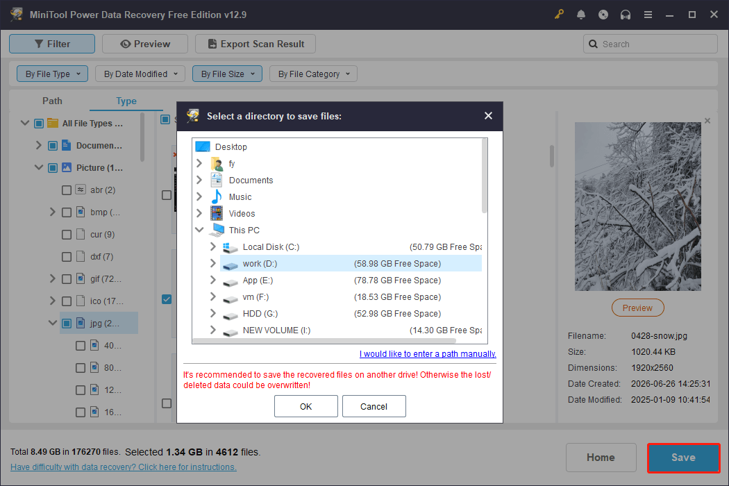
Task: Click the key register icon in title bar
Action: [559, 15]
